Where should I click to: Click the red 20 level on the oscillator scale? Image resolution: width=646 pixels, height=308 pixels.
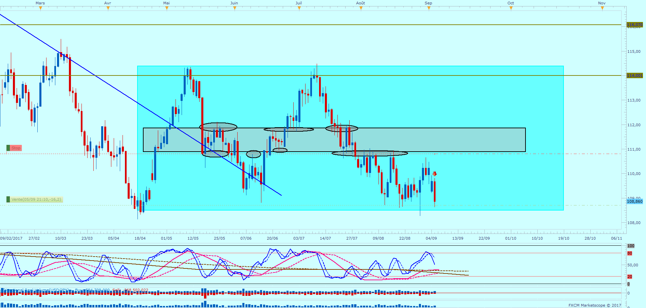630,277
